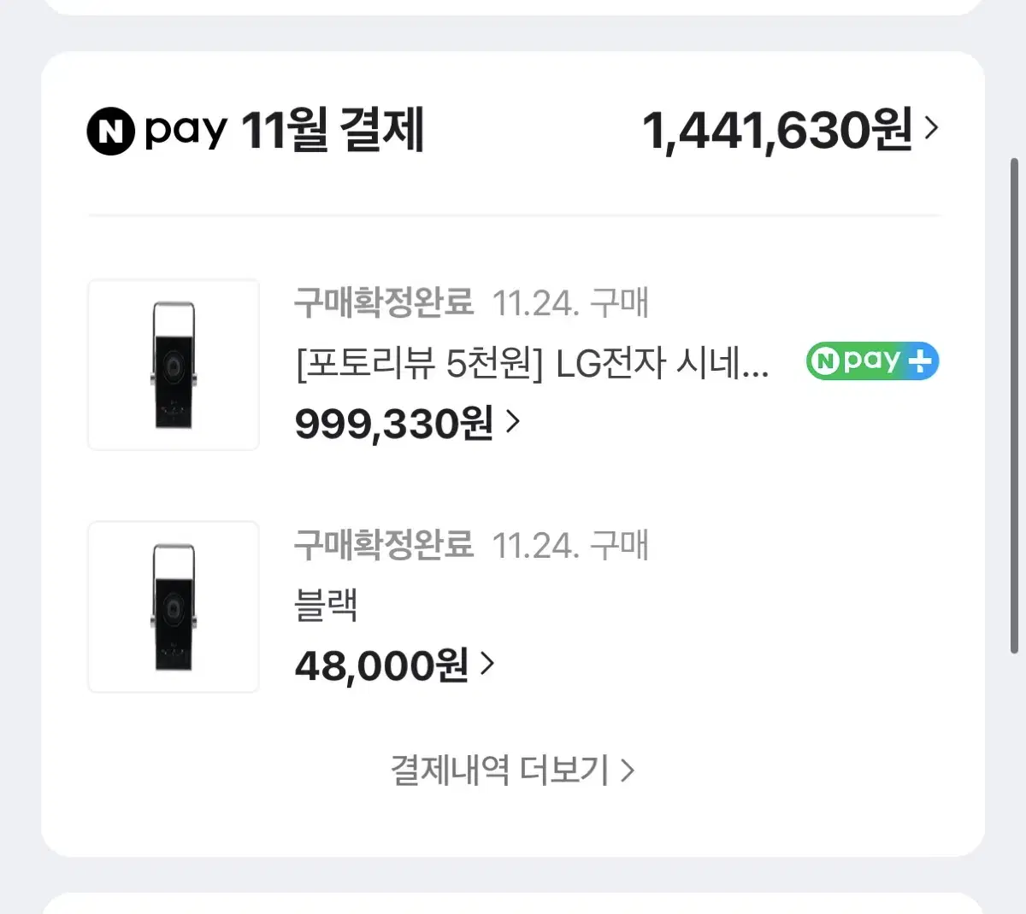This screenshot has height=914, width=1026.
Task: Click the chevron after 결제내역 더보기
Action: [628, 770]
